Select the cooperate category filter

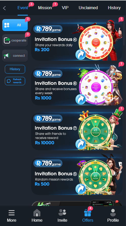pyautogui.click(x=15, y=40)
